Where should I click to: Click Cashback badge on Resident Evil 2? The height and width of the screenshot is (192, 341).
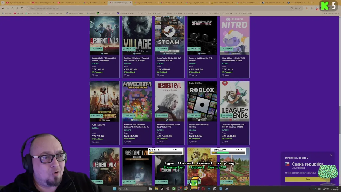(96, 49)
